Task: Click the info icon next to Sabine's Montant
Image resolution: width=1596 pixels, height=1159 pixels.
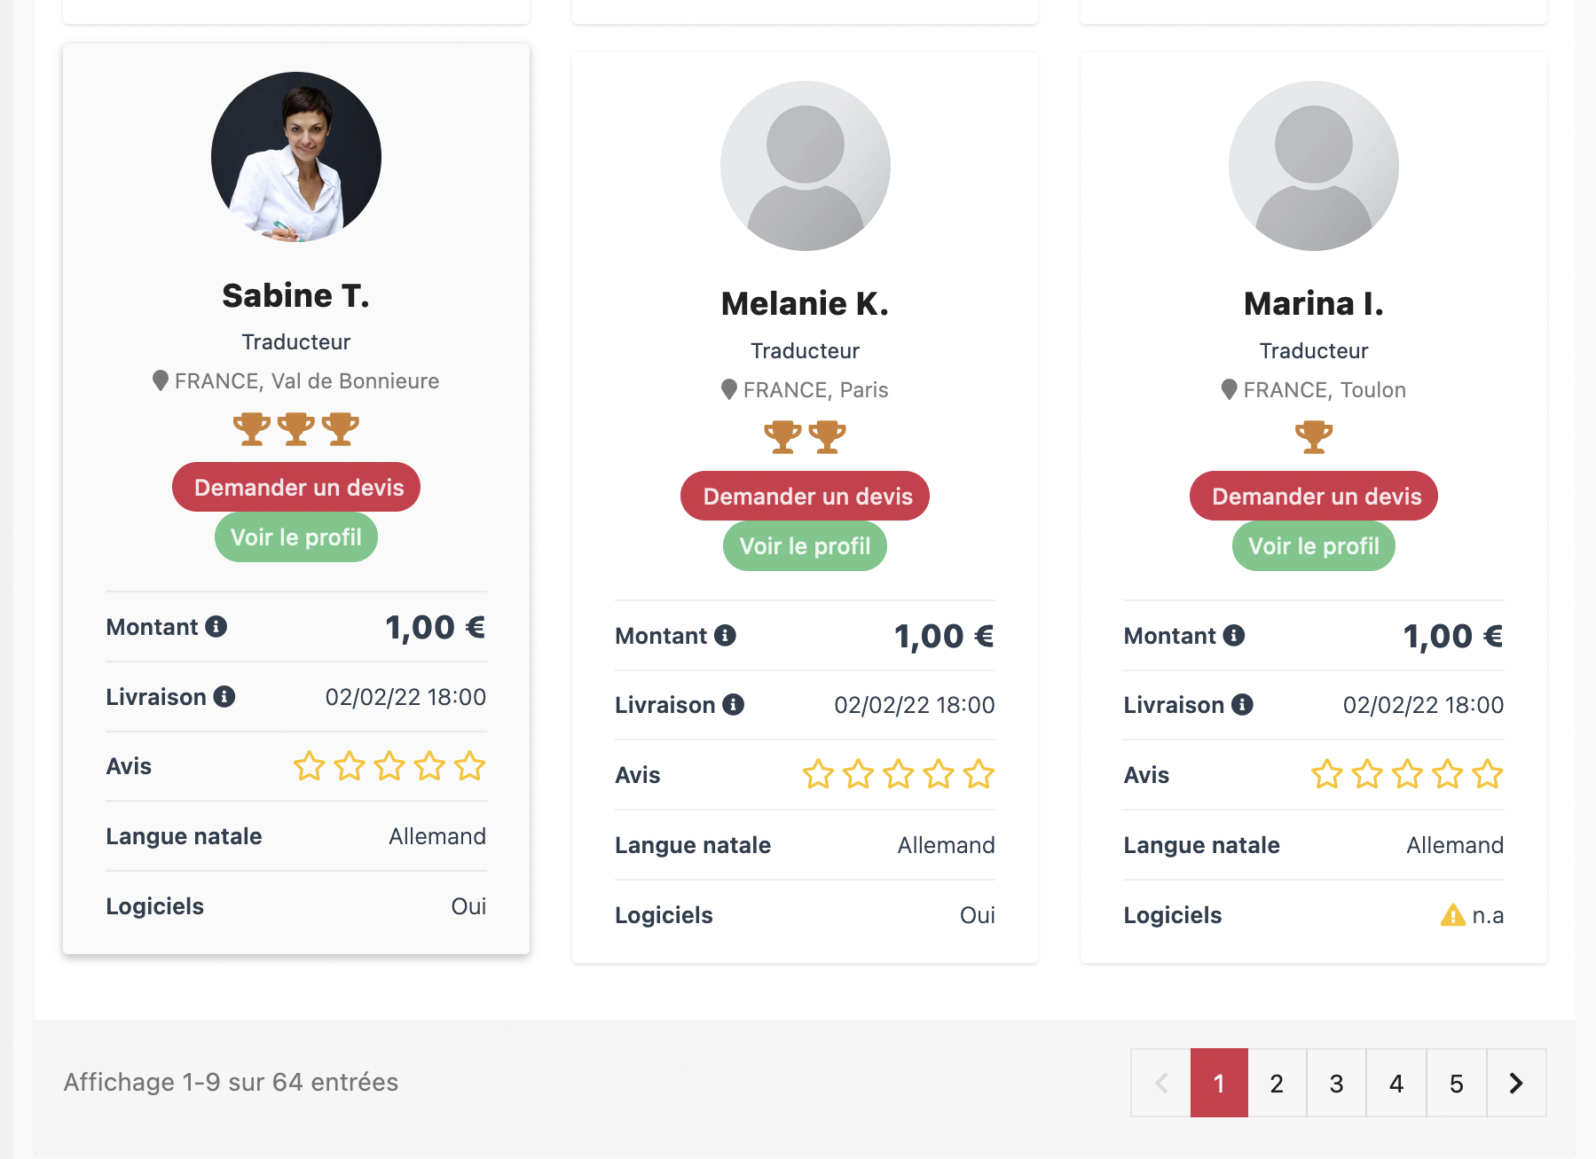Action: coord(216,627)
